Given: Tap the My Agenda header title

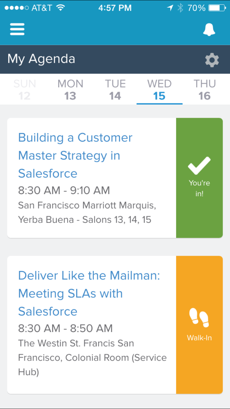Looking at the screenshot, I should click(41, 59).
